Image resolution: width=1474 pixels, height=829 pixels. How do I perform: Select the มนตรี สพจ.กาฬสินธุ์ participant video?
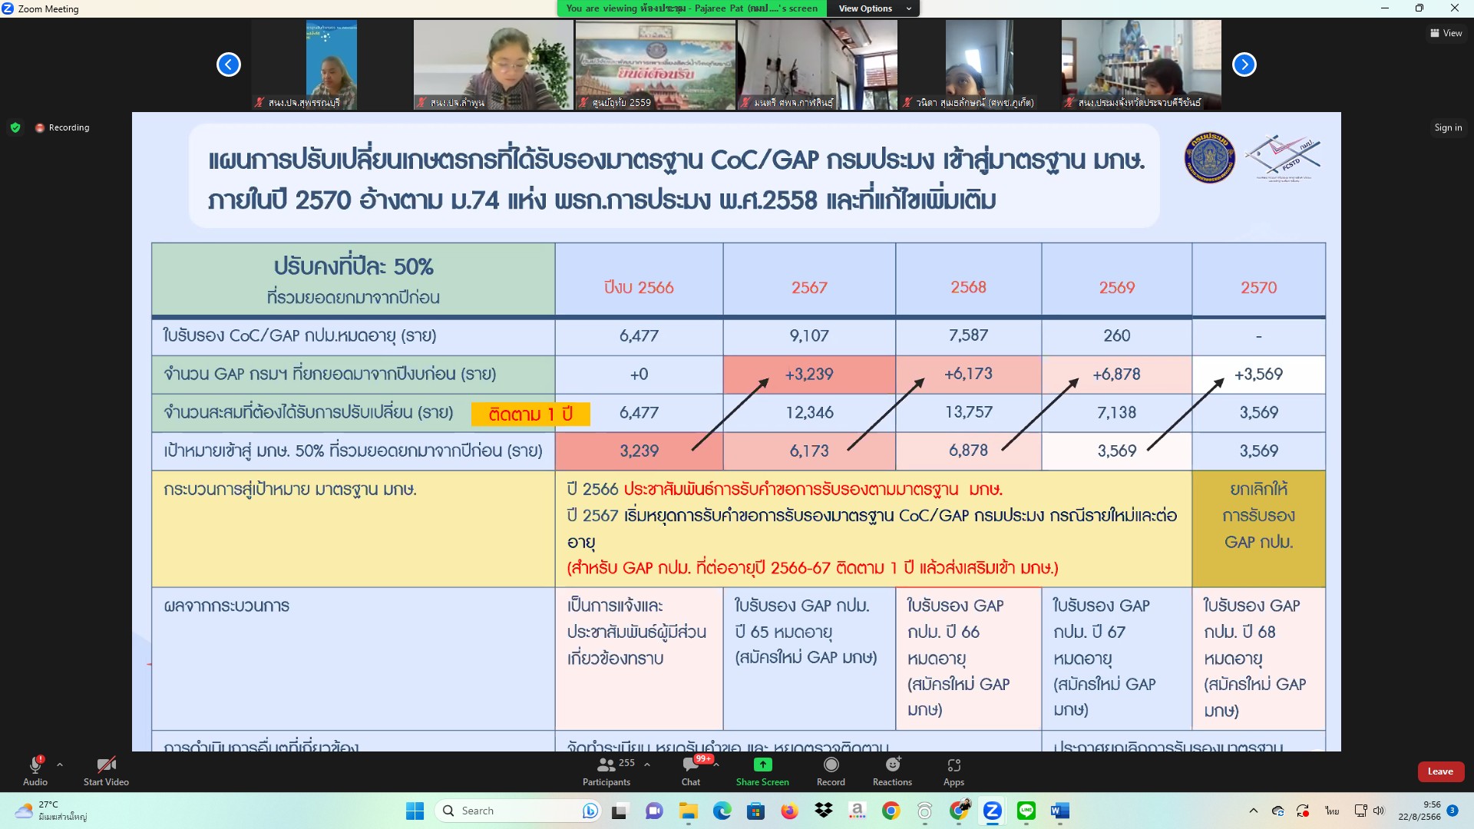tap(818, 64)
